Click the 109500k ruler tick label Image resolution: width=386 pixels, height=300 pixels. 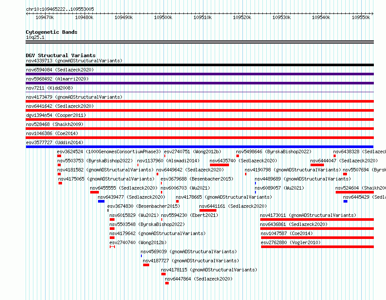pos(163,17)
